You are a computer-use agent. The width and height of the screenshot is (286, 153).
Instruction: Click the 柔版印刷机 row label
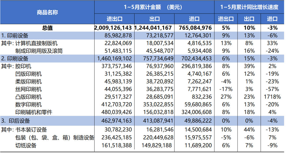(x=29, y=82)
